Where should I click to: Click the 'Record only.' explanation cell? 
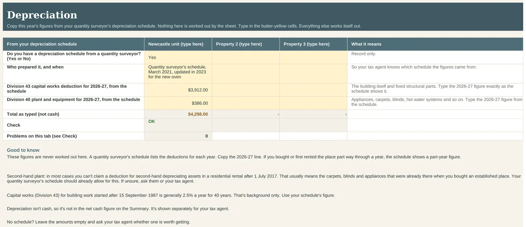click(x=435, y=57)
